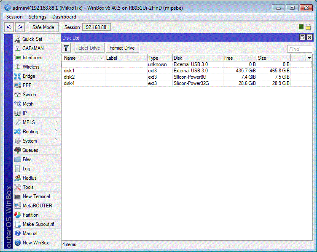Select the disk4 row name
This screenshot has width=317, height=252.
69,83
